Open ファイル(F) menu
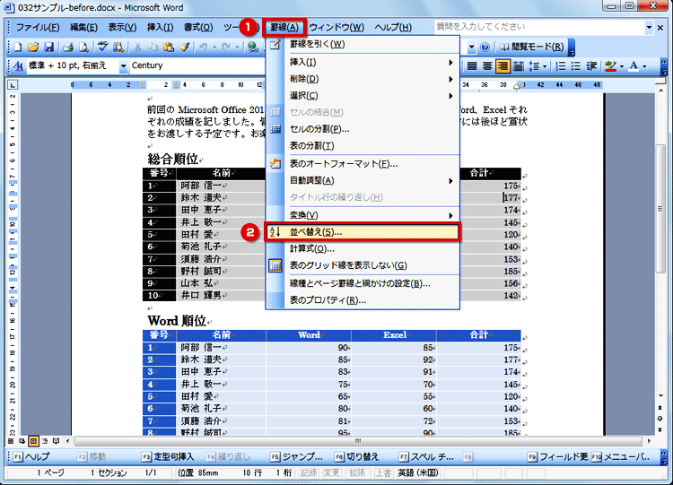673x485 pixels. point(38,28)
